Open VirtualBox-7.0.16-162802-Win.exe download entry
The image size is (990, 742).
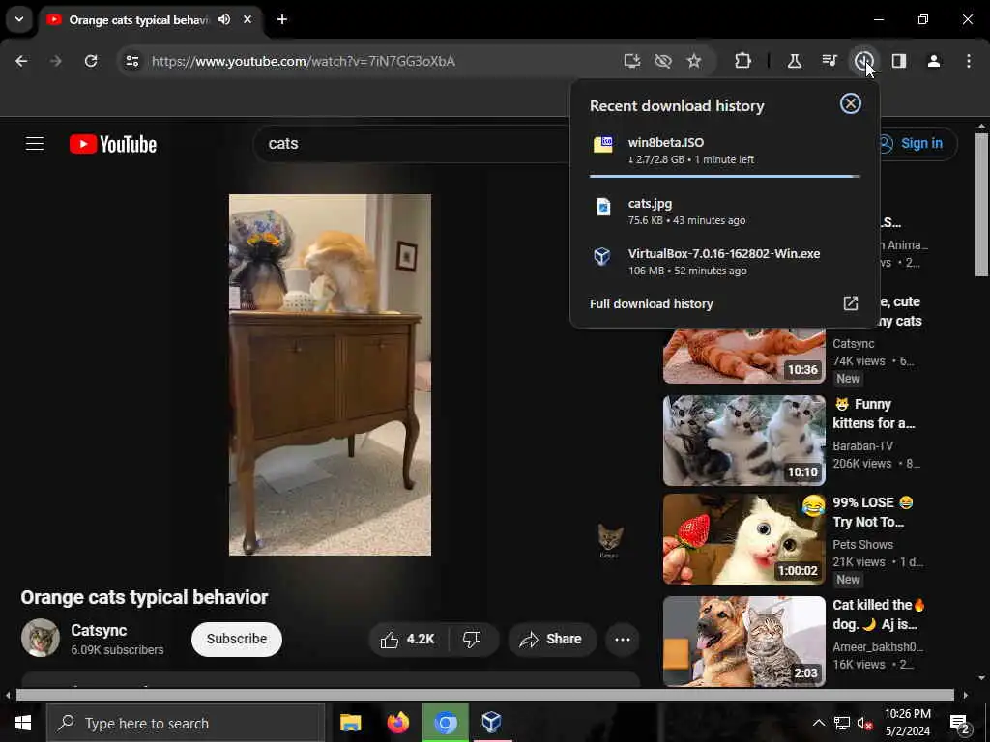(x=725, y=261)
